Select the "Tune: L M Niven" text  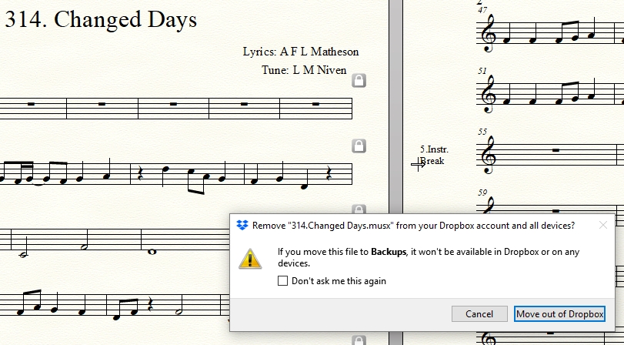pyautogui.click(x=304, y=70)
